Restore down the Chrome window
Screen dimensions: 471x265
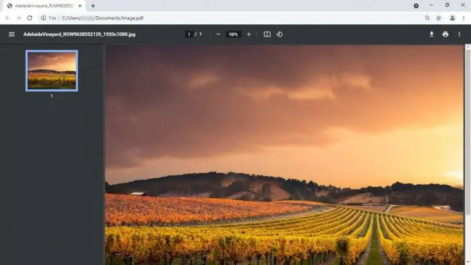click(x=447, y=5)
